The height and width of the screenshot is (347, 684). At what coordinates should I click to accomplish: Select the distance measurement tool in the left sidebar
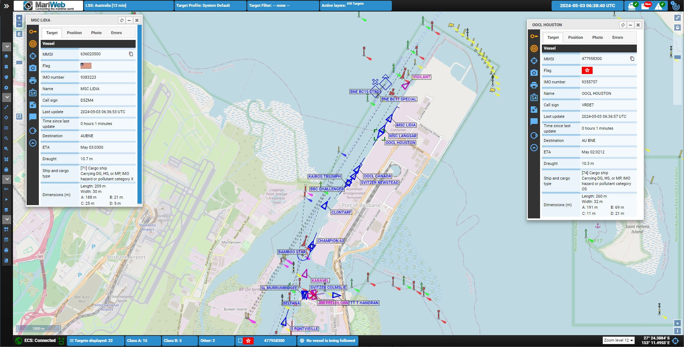[x=6, y=107]
